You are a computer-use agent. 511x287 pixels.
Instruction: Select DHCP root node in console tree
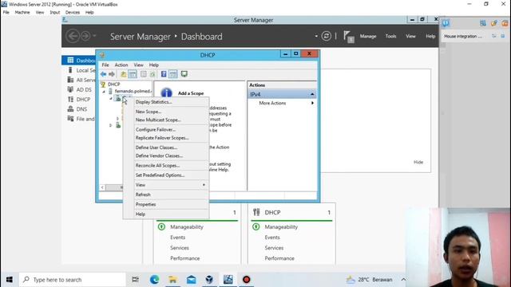(110, 85)
